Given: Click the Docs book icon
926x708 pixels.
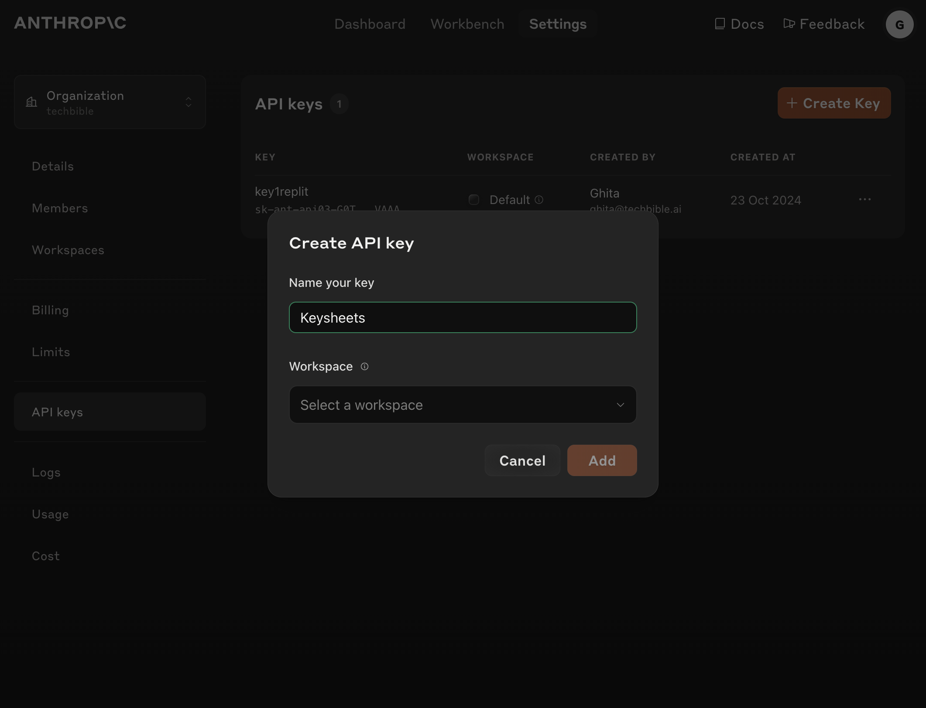Looking at the screenshot, I should coord(720,24).
